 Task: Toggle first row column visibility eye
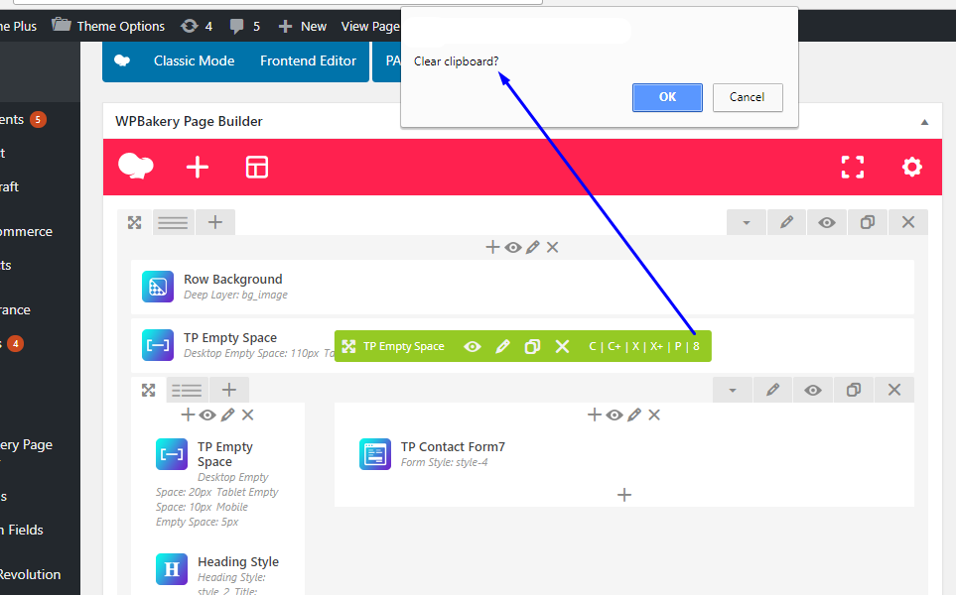click(x=513, y=247)
